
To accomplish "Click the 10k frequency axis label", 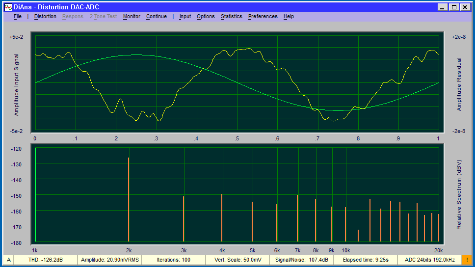I will pyautogui.click(x=345, y=250).
